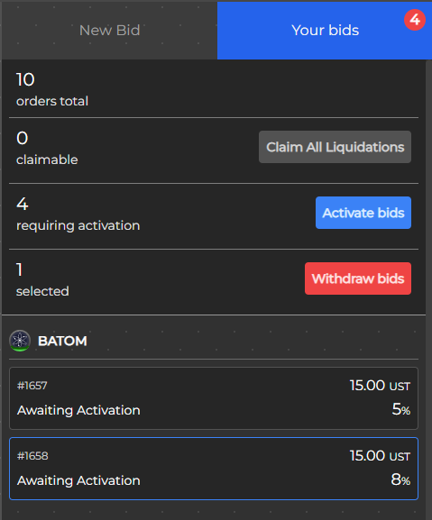Switch to the New Bid tab
The image size is (432, 520).
pyautogui.click(x=109, y=31)
